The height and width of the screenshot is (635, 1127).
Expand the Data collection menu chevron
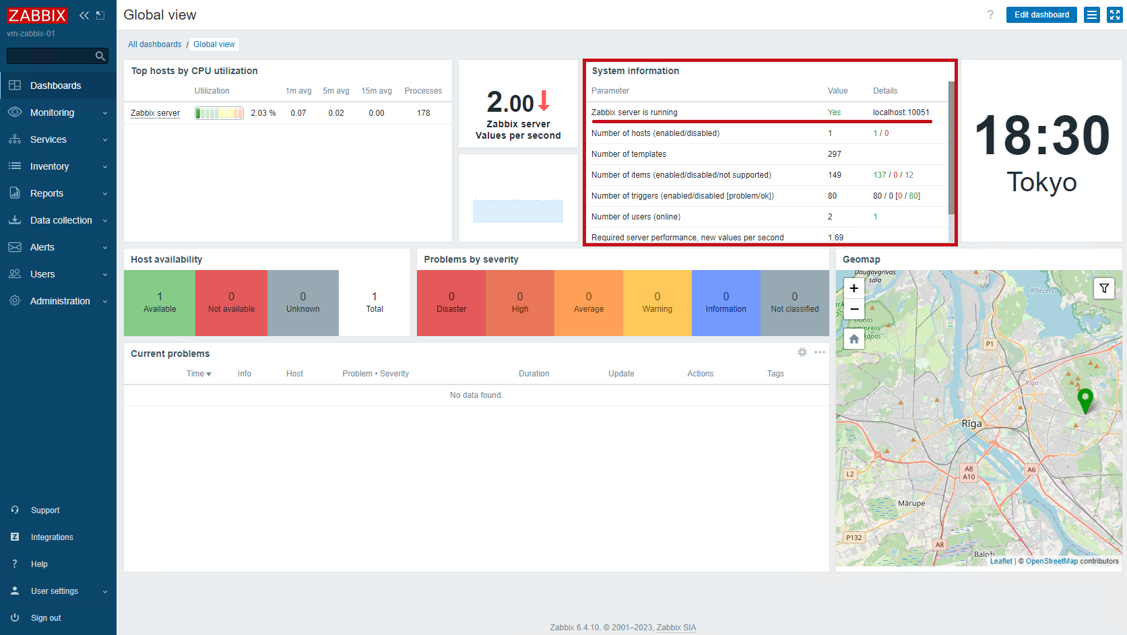105,221
